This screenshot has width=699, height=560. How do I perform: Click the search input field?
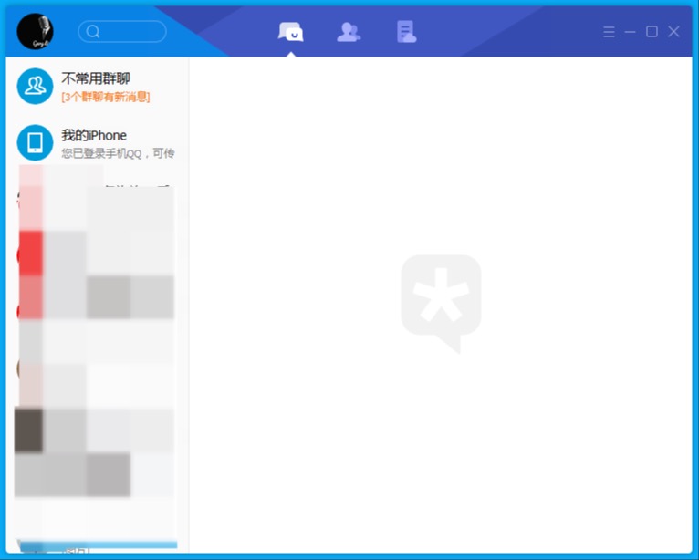coord(122,32)
